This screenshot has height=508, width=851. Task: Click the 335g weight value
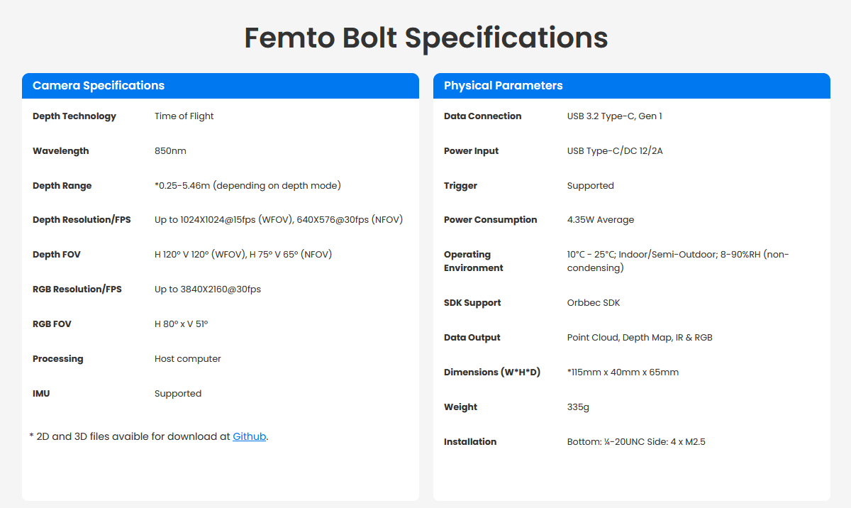click(578, 407)
